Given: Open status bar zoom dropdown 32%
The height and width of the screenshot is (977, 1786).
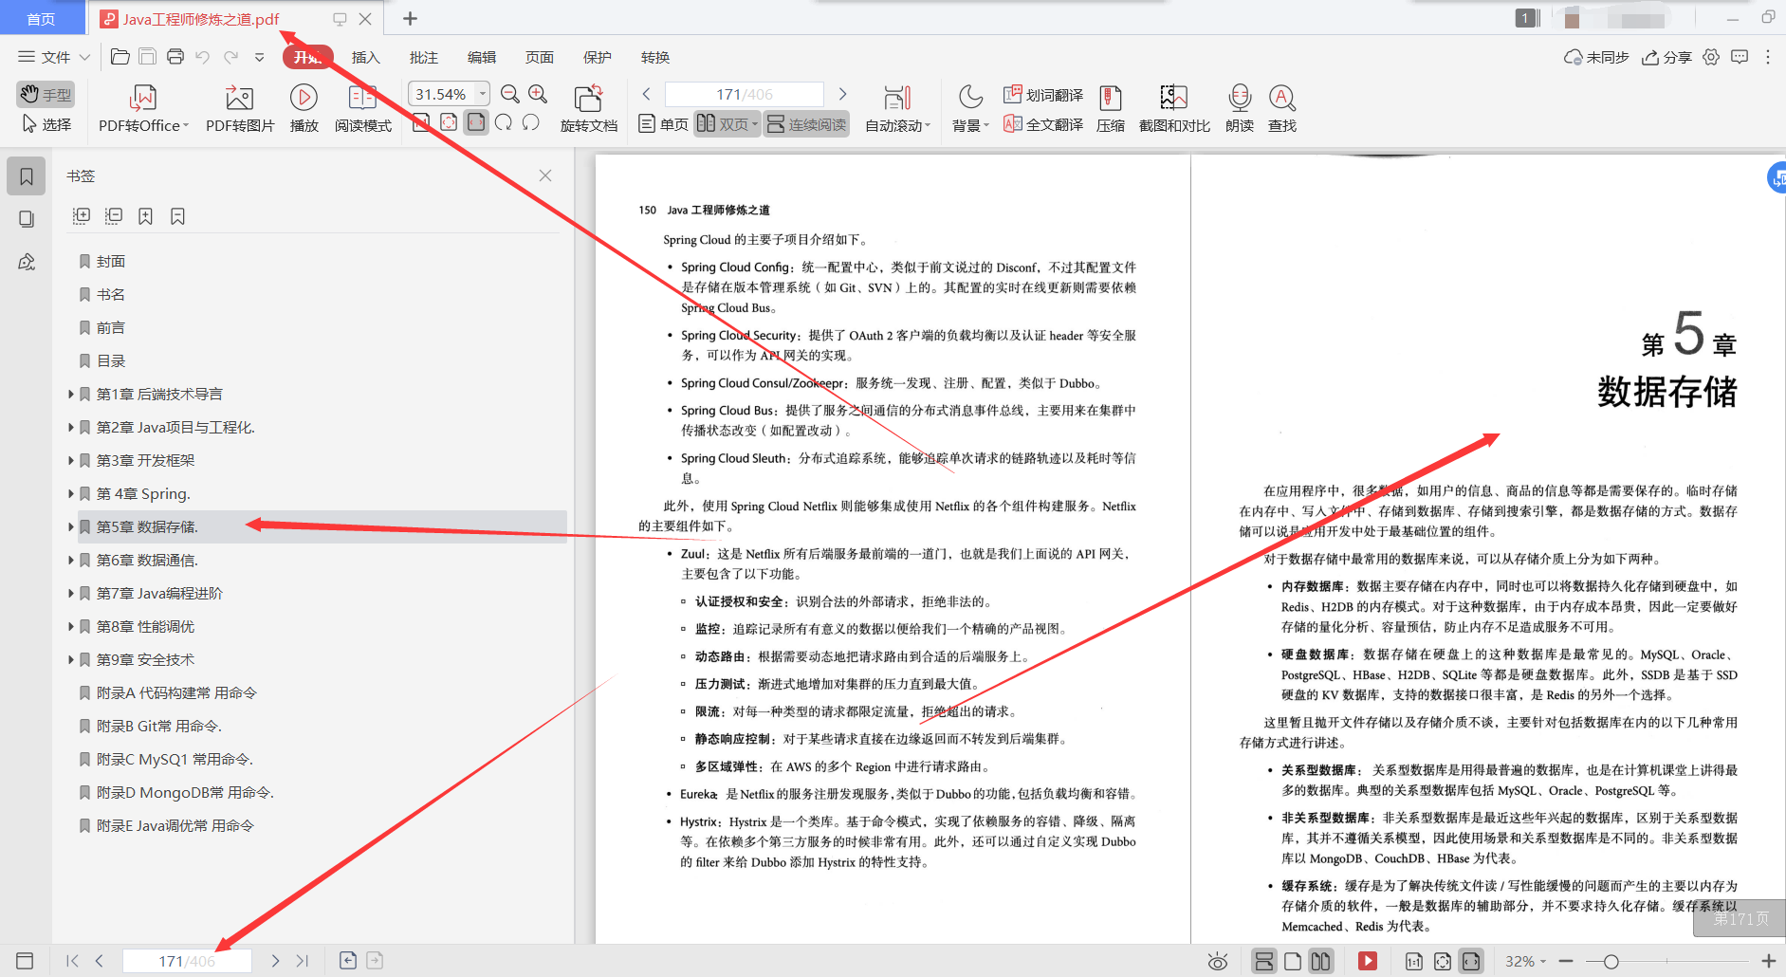Looking at the screenshot, I should [x=1525, y=961].
